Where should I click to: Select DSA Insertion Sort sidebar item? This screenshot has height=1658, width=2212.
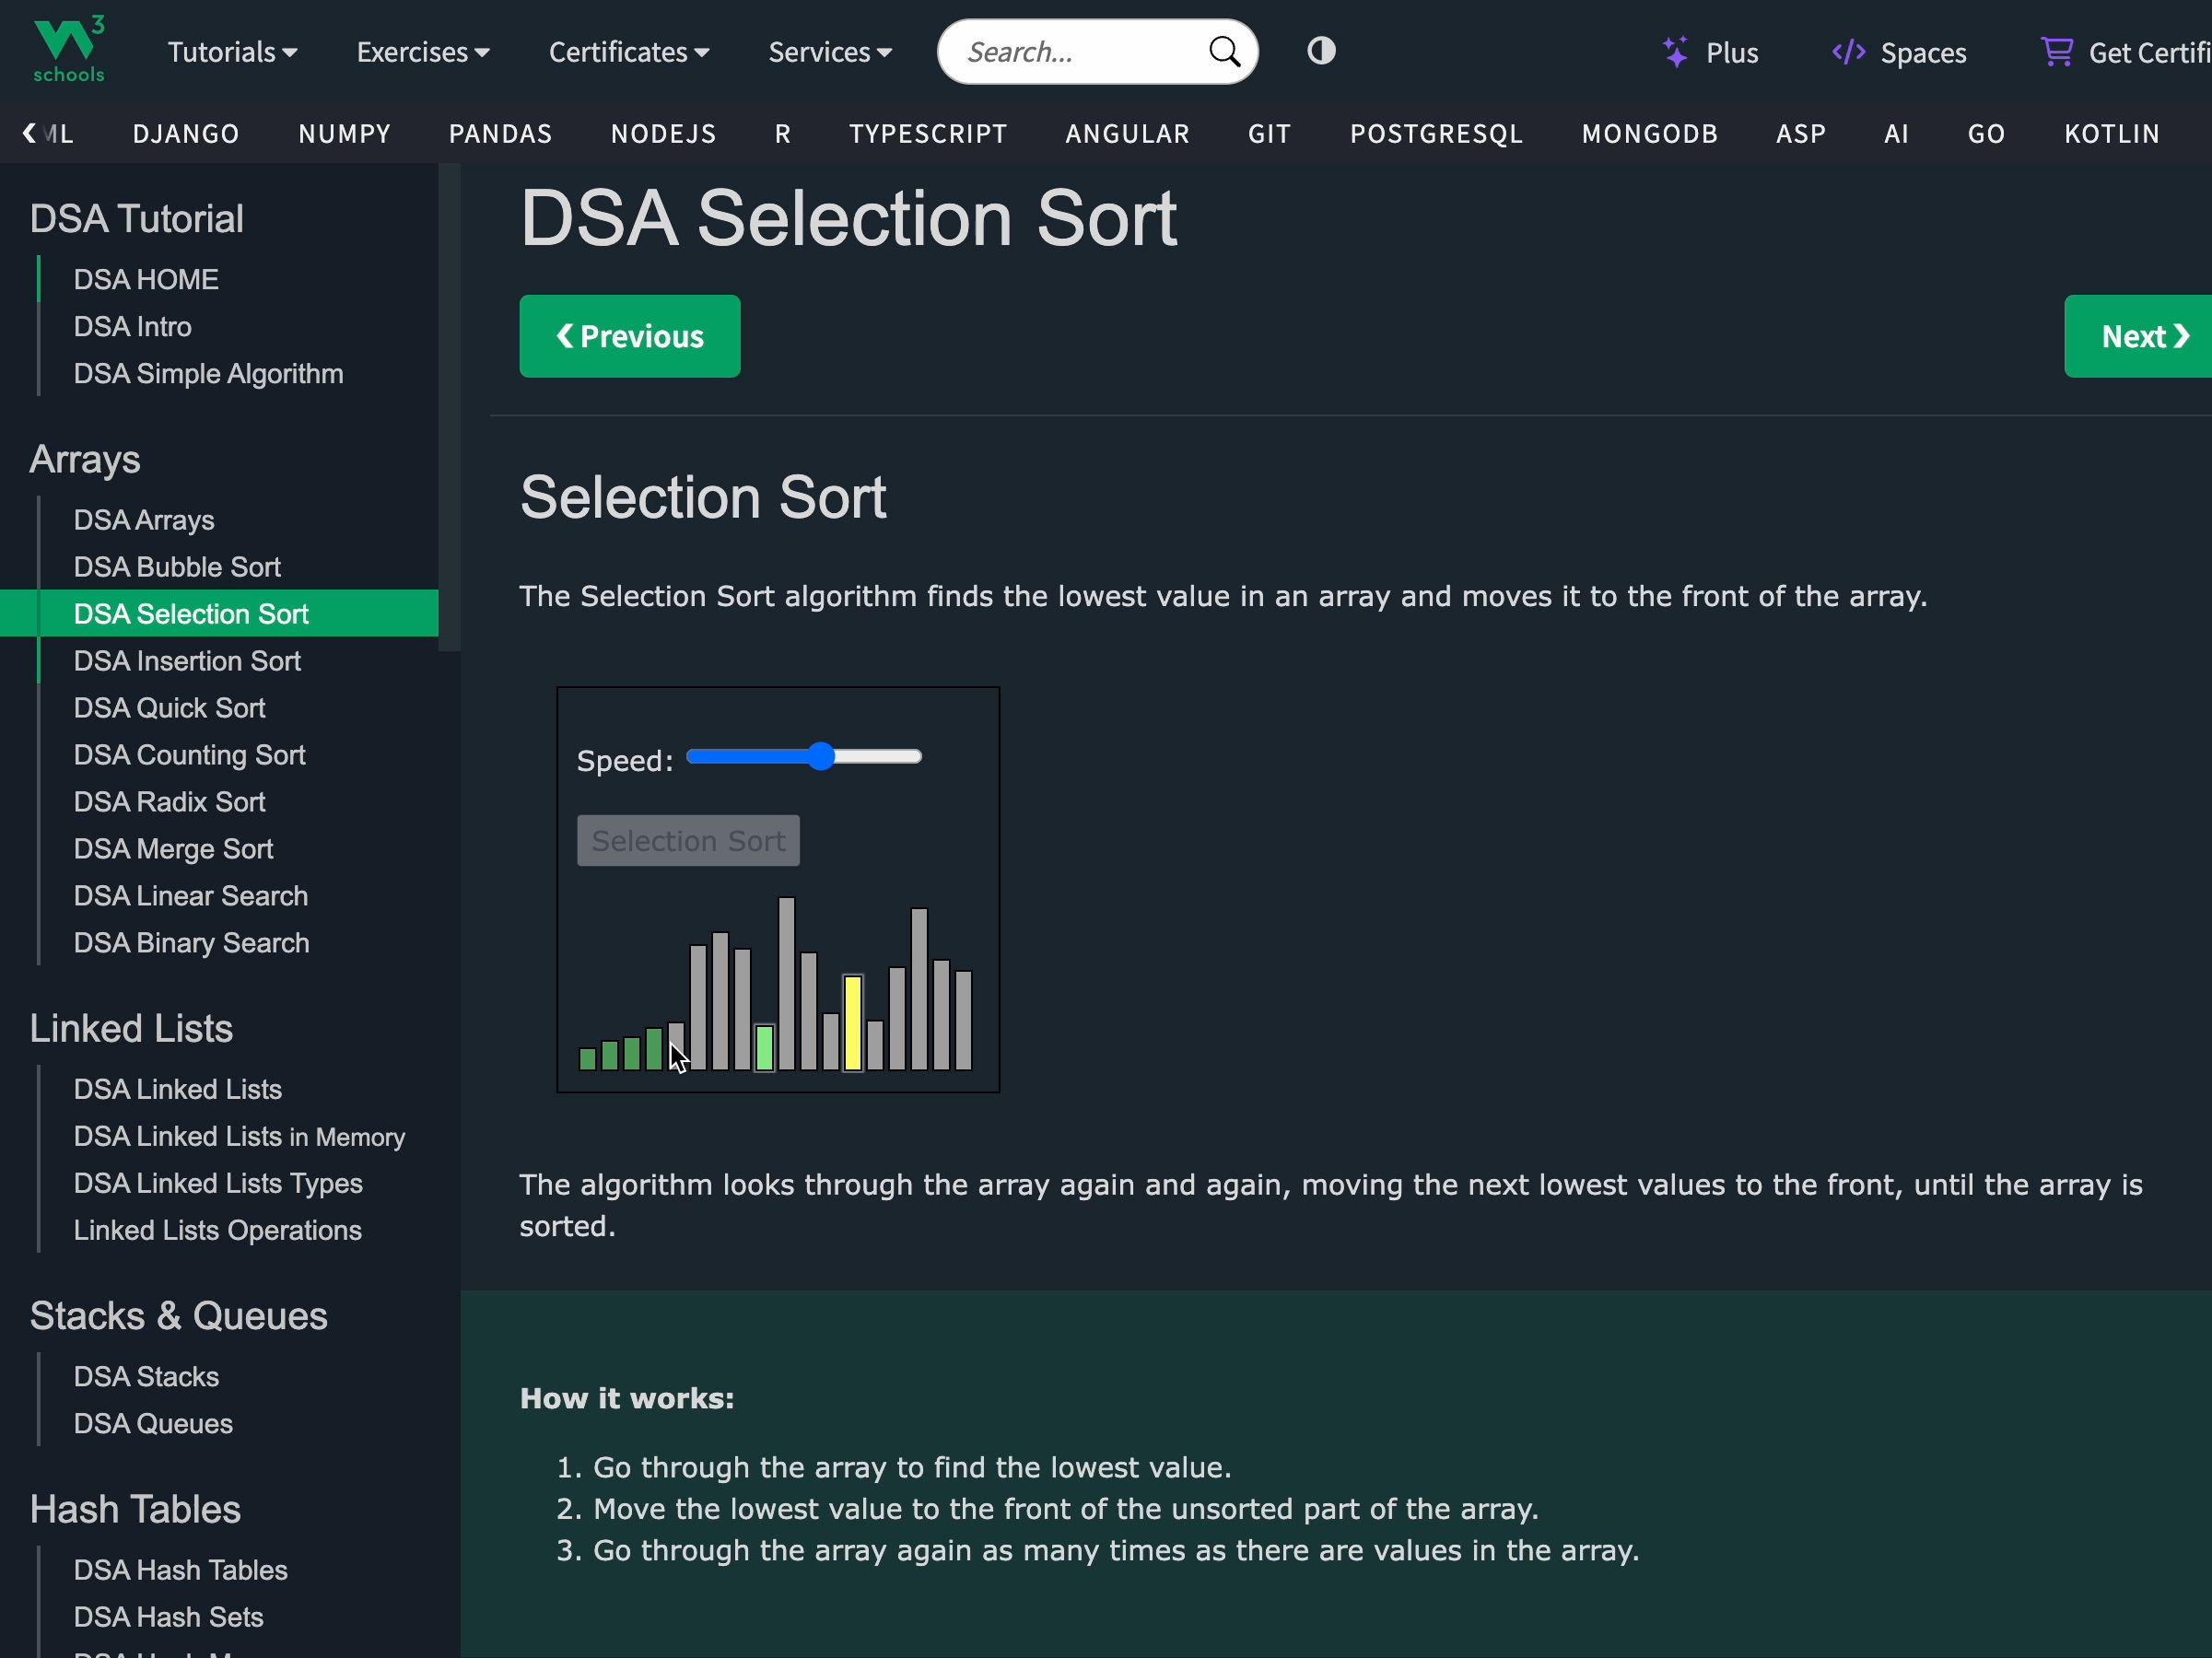(186, 660)
